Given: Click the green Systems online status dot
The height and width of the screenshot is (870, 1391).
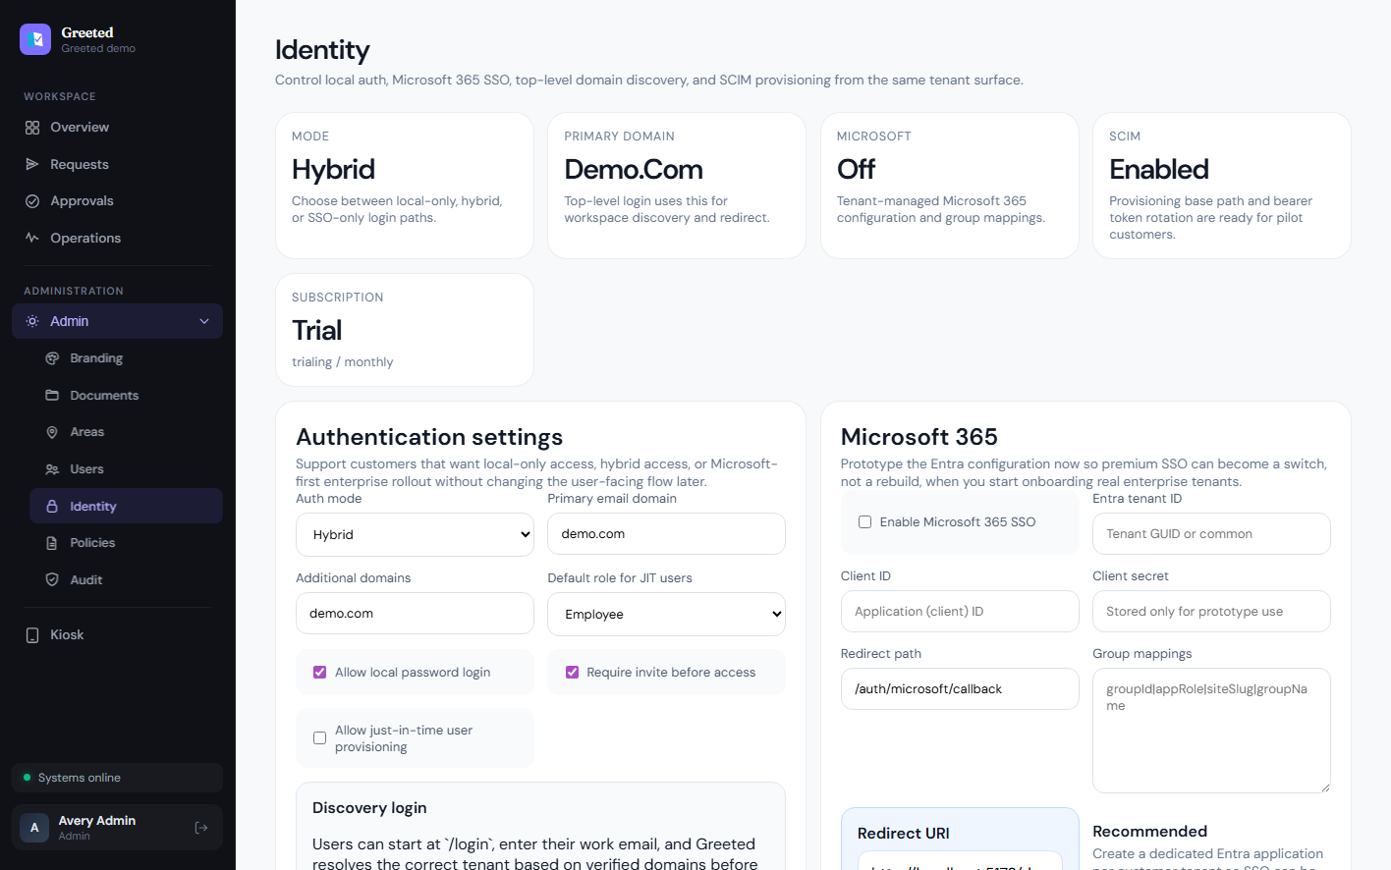Looking at the screenshot, I should 28,778.
